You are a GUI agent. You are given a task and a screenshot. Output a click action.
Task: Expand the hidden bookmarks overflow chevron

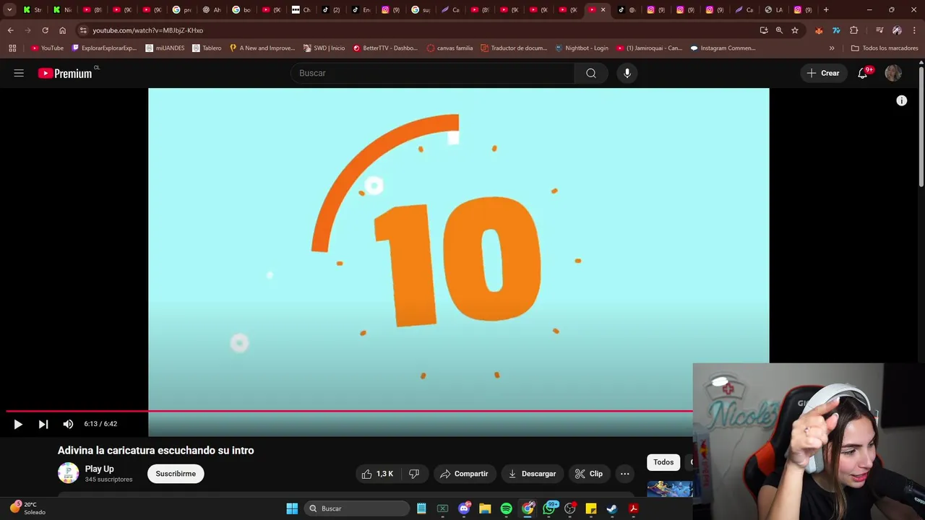coord(832,48)
